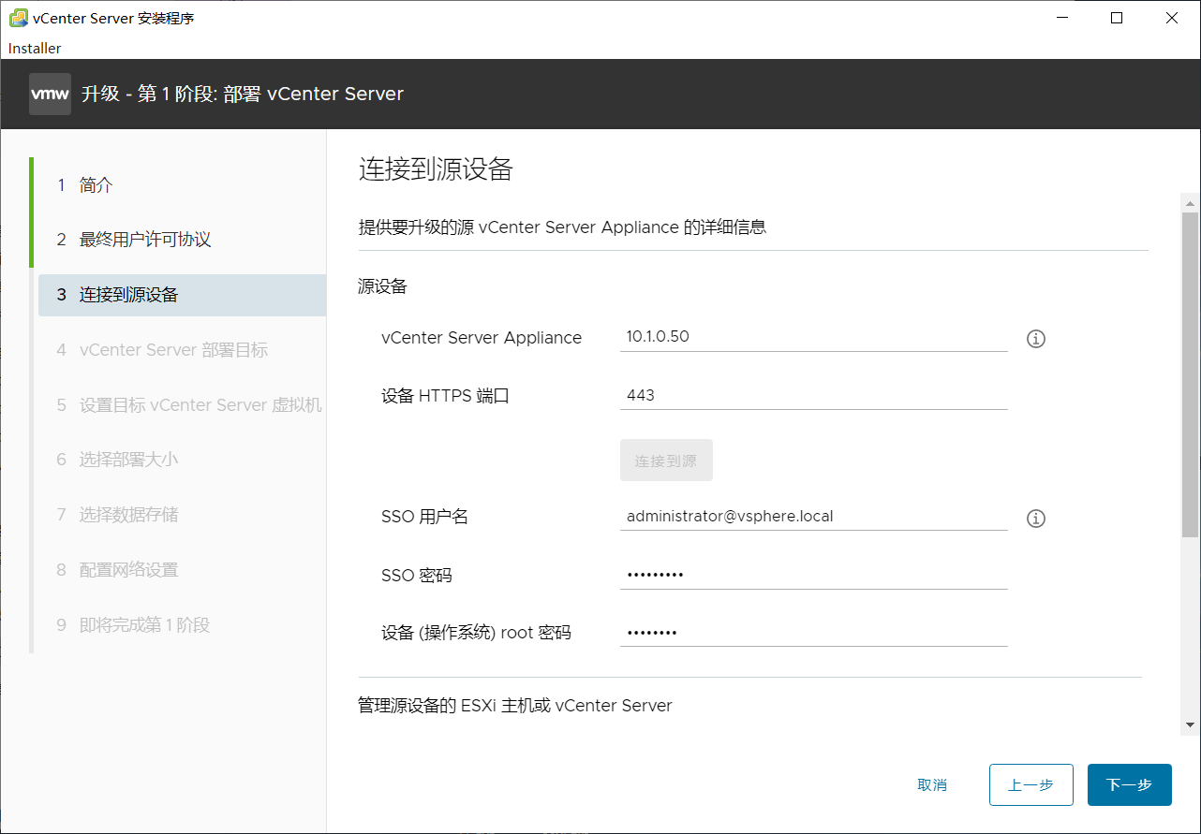Click the Installer menu label
This screenshot has width=1201, height=834.
(x=33, y=48)
